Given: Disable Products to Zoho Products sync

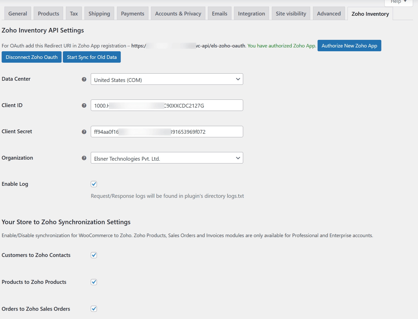Looking at the screenshot, I should click(94, 282).
